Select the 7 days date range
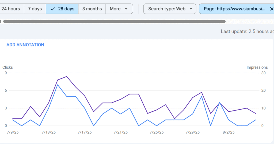 (x=35, y=9)
